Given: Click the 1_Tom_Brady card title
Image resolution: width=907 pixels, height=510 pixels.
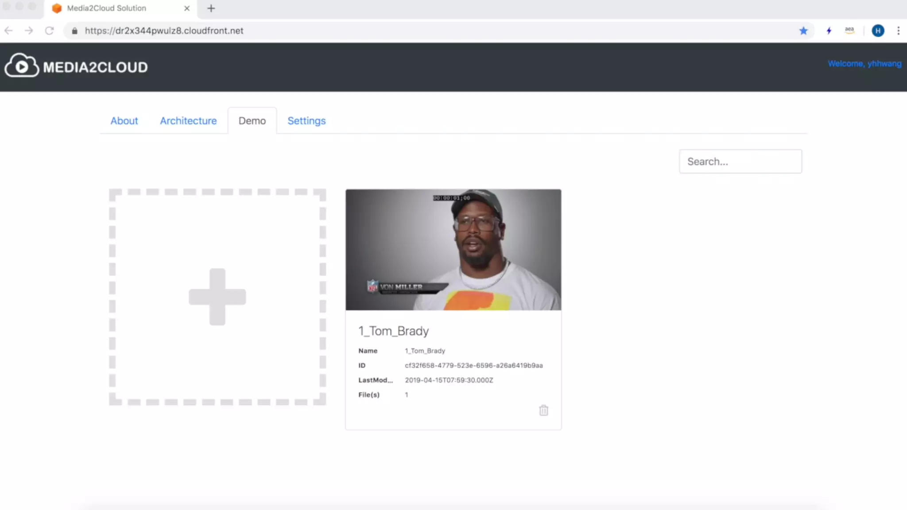Looking at the screenshot, I should tap(393, 331).
